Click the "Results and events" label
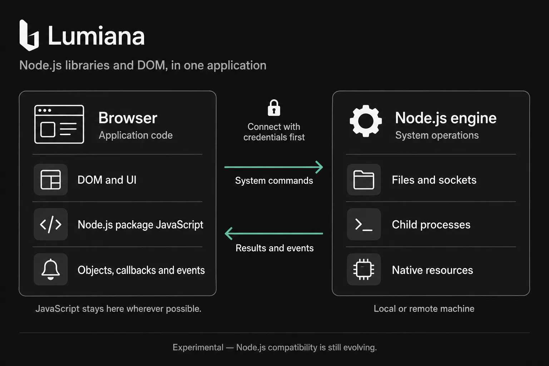This screenshot has width=549, height=366. pos(274,248)
